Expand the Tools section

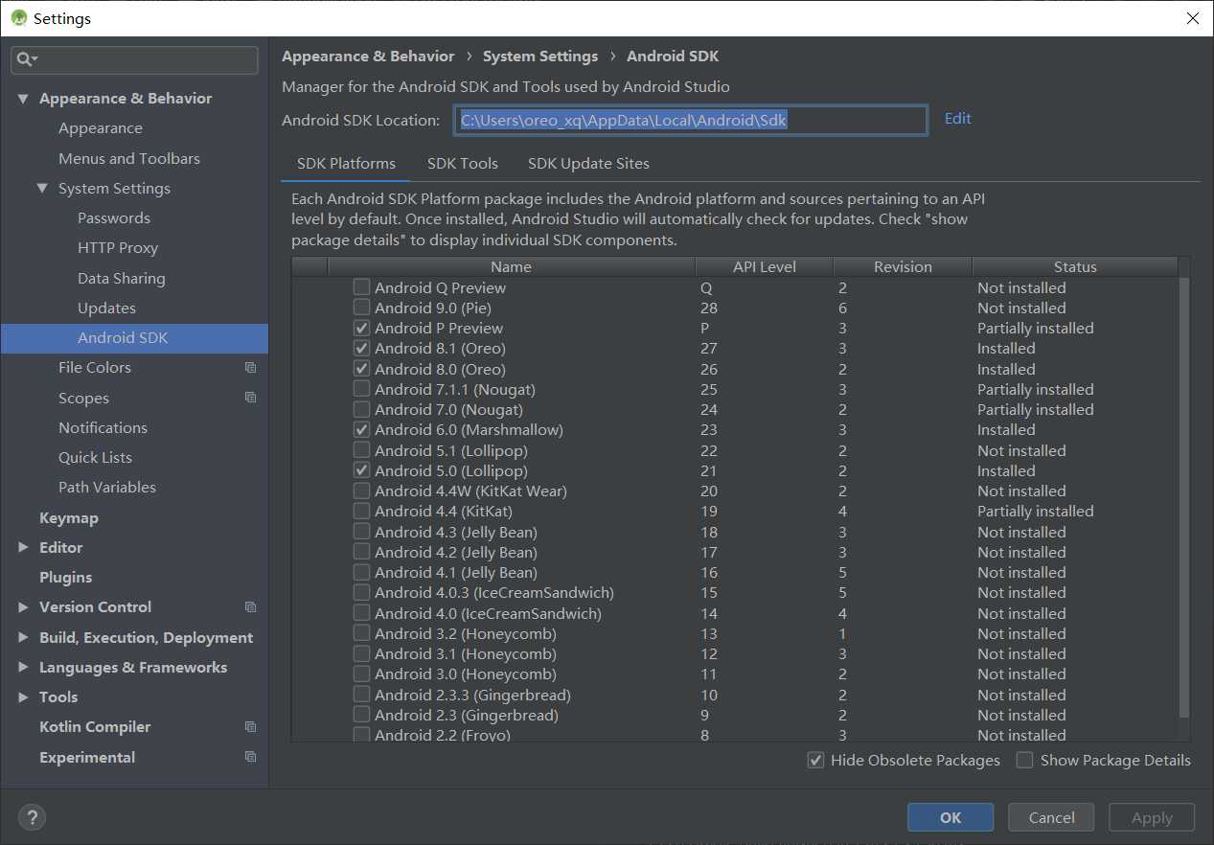click(23, 697)
